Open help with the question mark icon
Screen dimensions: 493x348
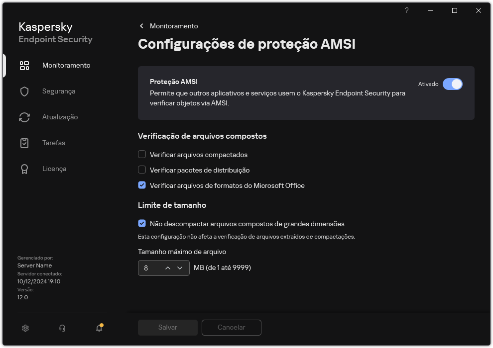(x=406, y=10)
